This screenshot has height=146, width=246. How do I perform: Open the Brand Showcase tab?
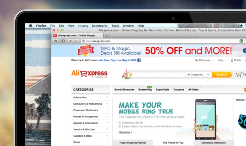click(124, 90)
